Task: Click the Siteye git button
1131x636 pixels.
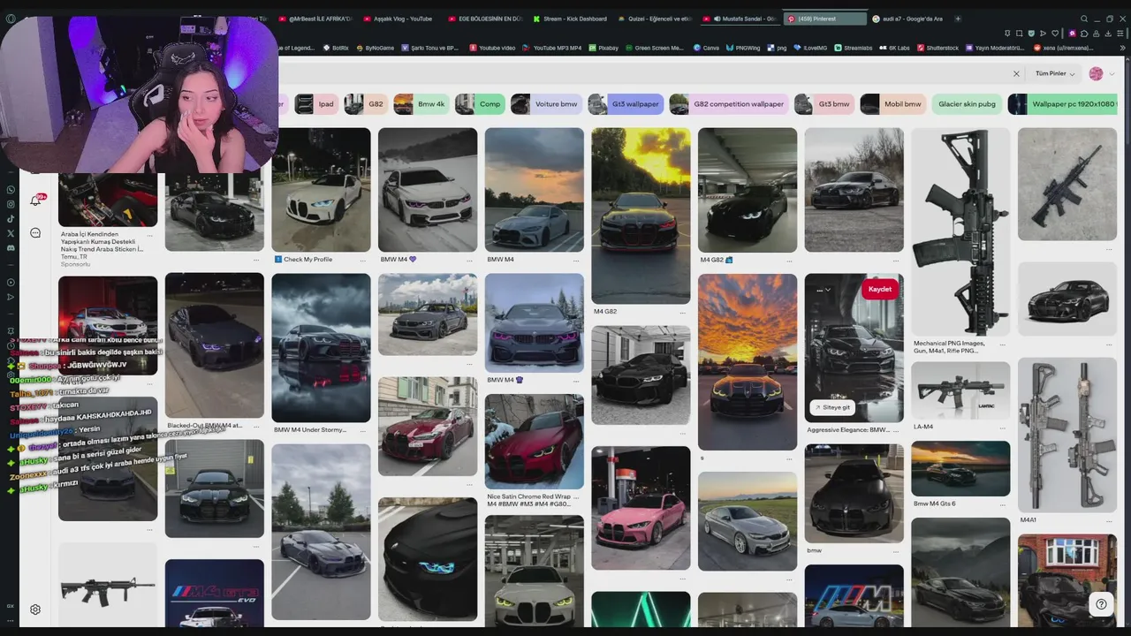Action: click(x=831, y=407)
